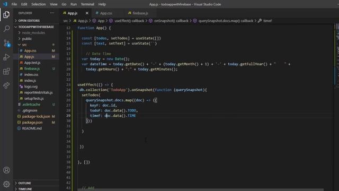The image size is (339, 191).
Task: Click the timeF breadcrumb segment
Action: coord(265,21)
